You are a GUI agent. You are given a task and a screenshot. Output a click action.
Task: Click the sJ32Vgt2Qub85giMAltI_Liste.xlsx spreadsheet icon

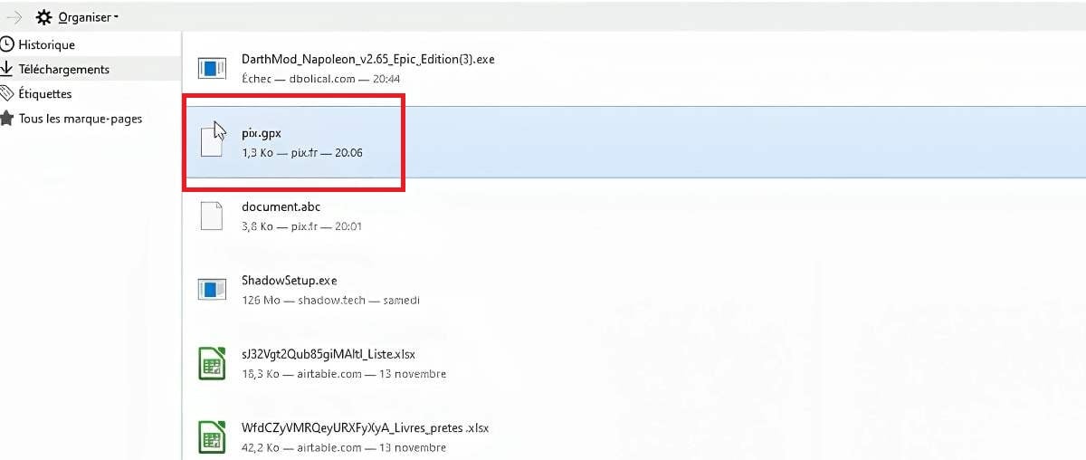coord(211,363)
